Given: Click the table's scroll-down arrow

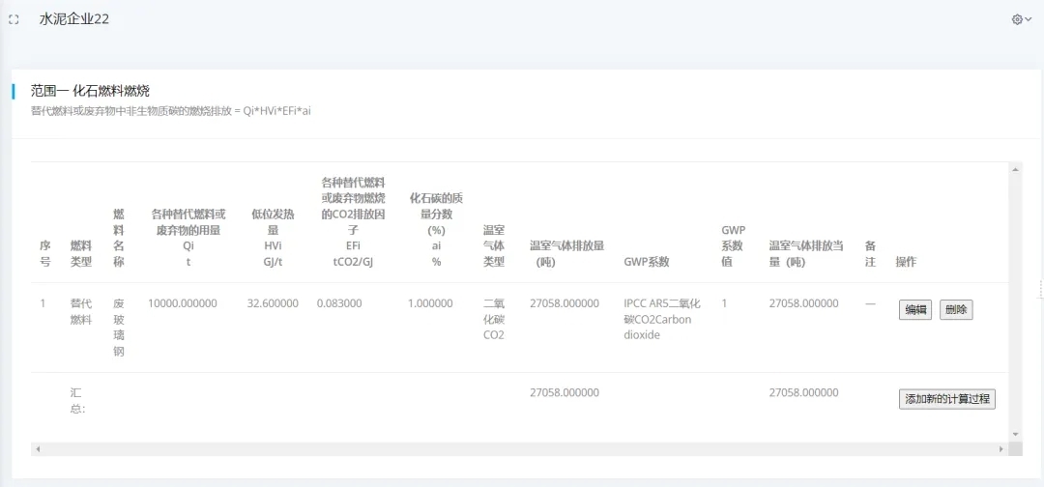Looking at the screenshot, I should point(1015,434).
